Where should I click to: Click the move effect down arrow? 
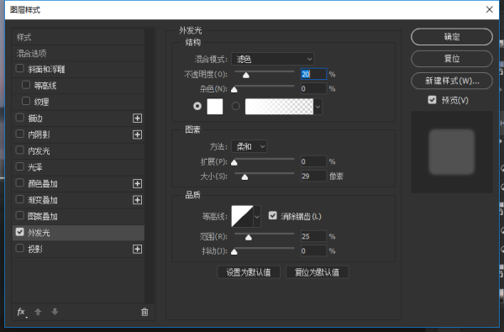click(55, 312)
